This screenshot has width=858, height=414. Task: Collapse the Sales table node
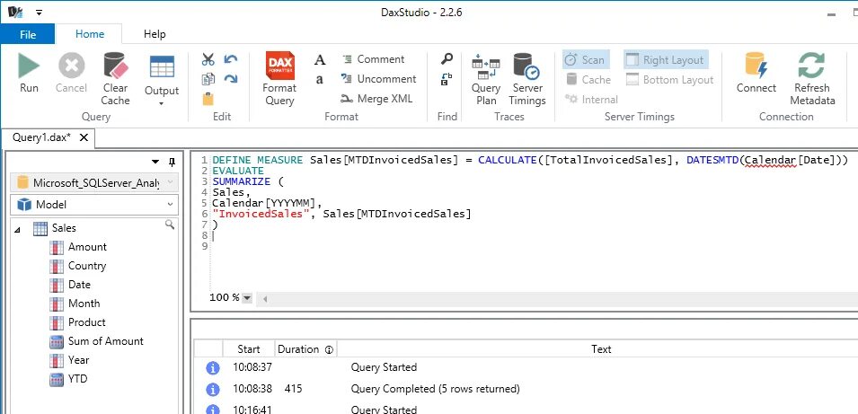pos(17,230)
